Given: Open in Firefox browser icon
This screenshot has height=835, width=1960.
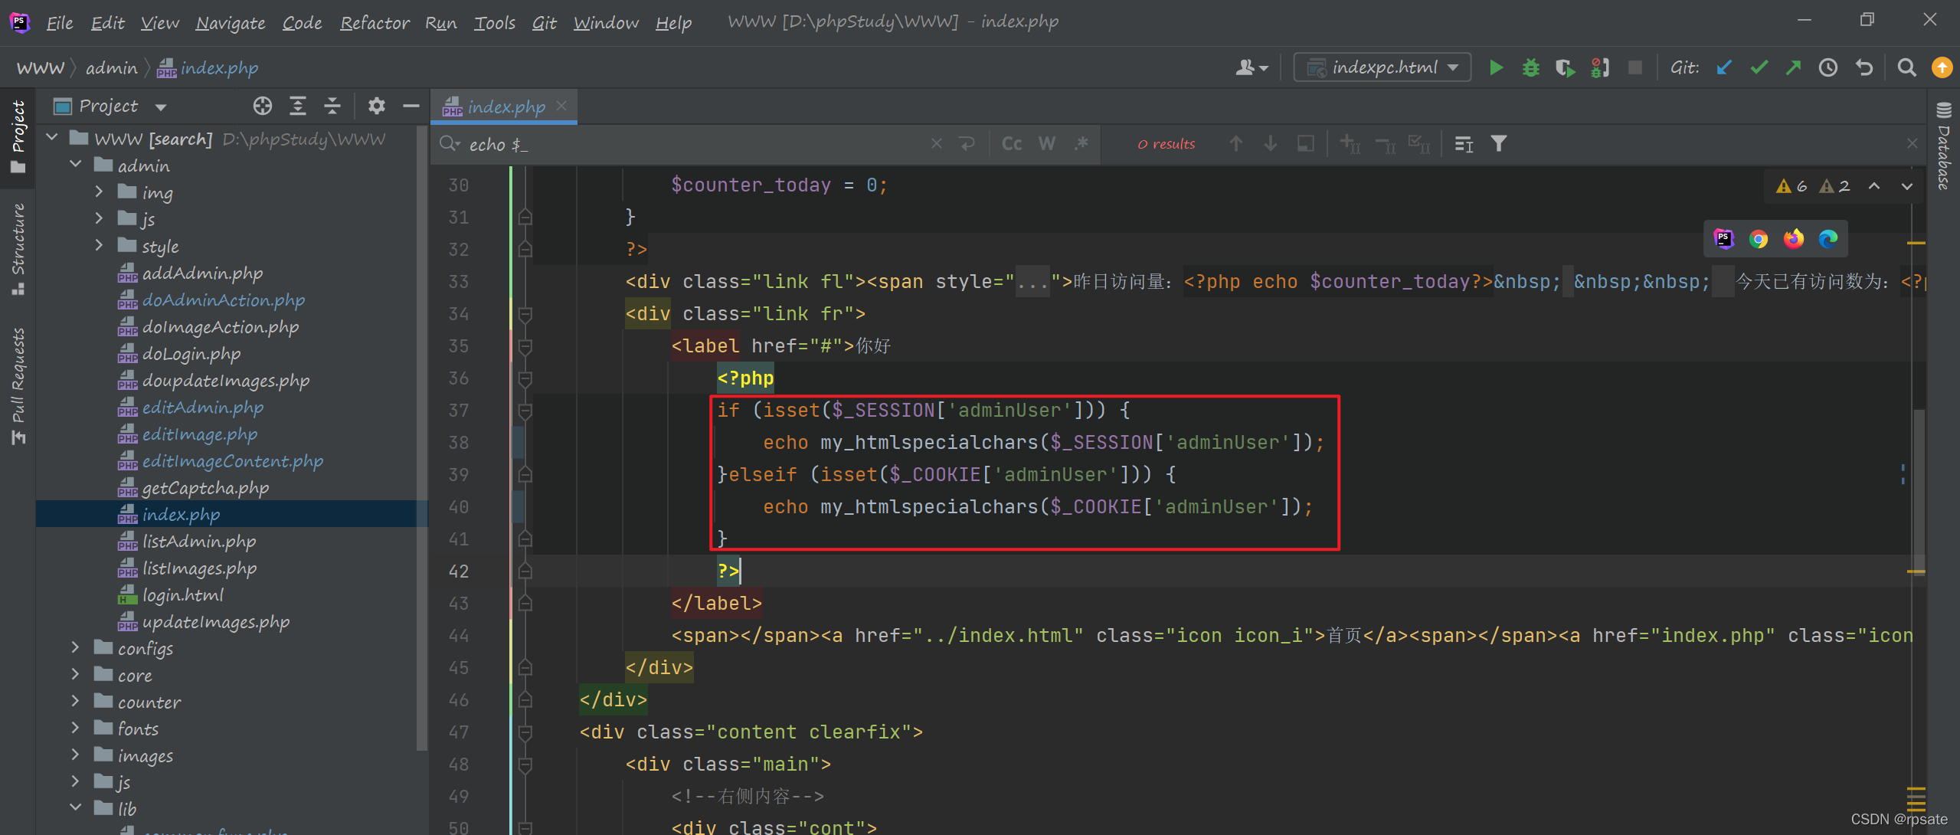Looking at the screenshot, I should (x=1793, y=240).
